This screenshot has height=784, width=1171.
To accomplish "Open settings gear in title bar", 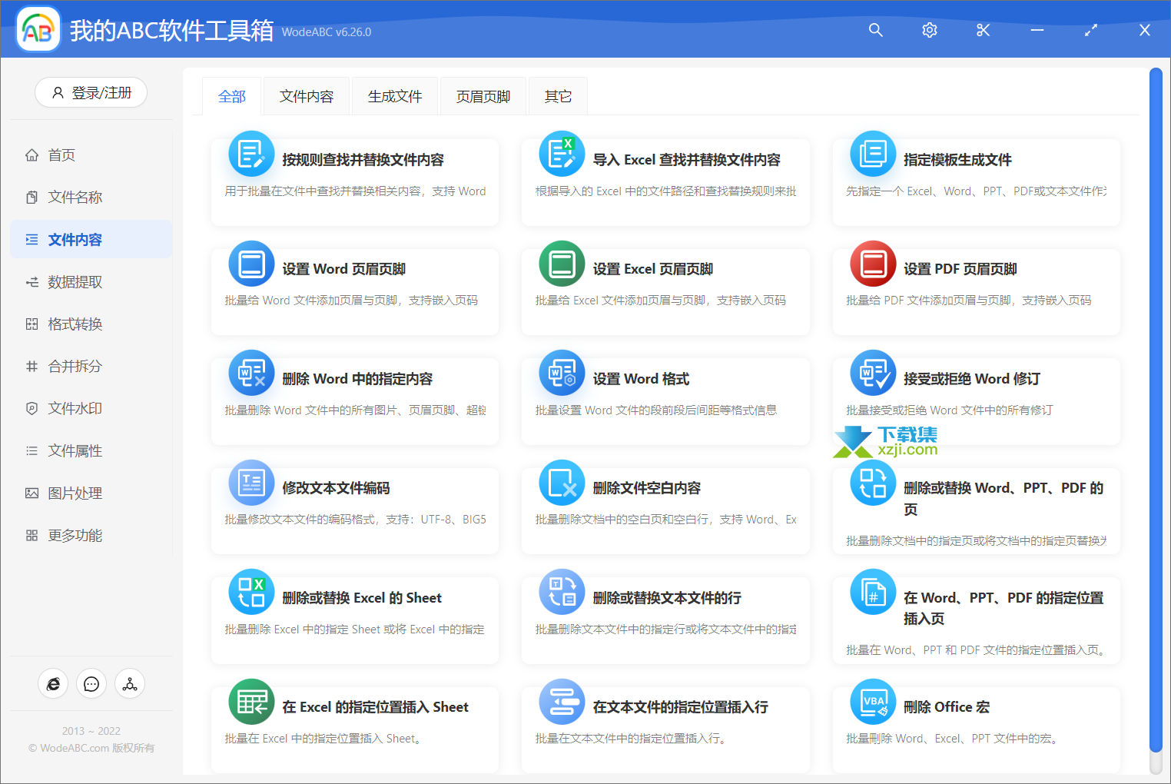I will click(930, 30).
